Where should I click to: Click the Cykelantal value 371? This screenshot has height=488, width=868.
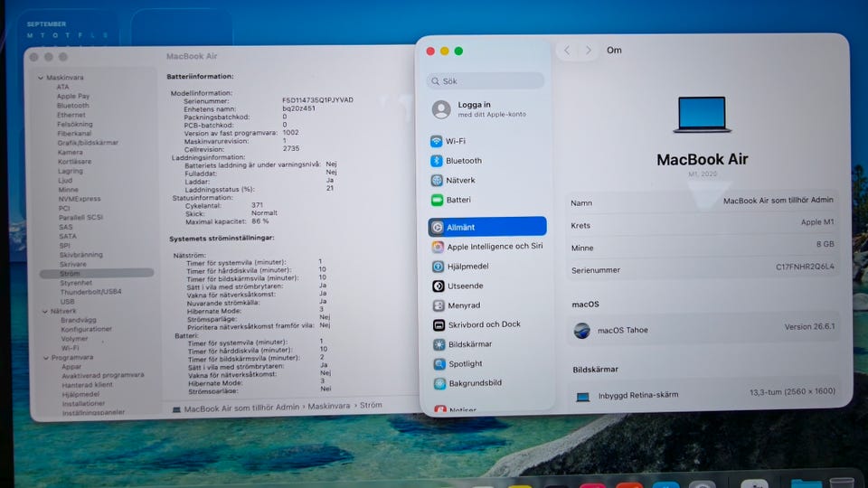(x=257, y=205)
